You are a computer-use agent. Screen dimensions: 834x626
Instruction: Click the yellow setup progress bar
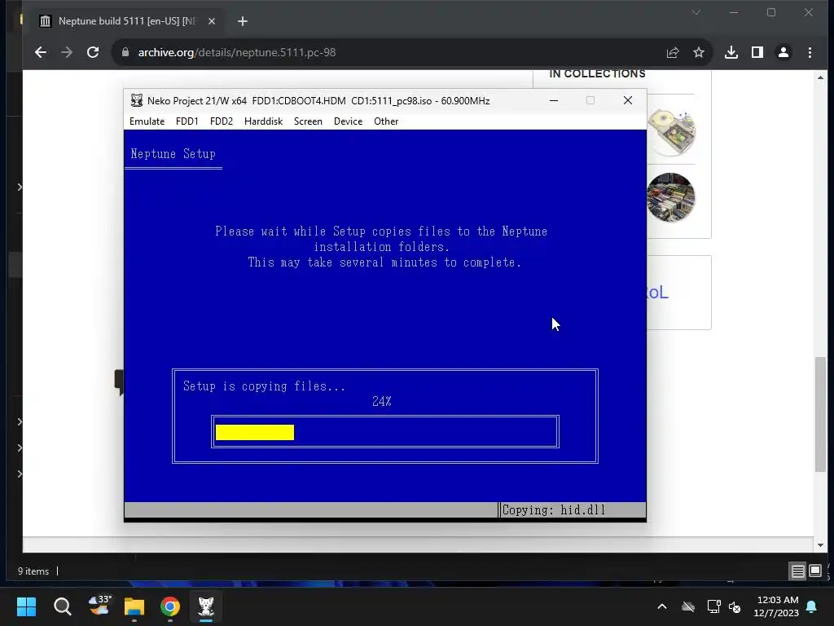(255, 432)
